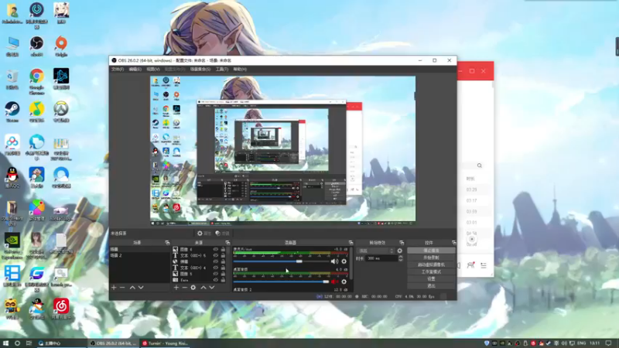This screenshot has width=619, height=348.
Task: Add a new scene with the plus icon
Action: click(x=114, y=288)
